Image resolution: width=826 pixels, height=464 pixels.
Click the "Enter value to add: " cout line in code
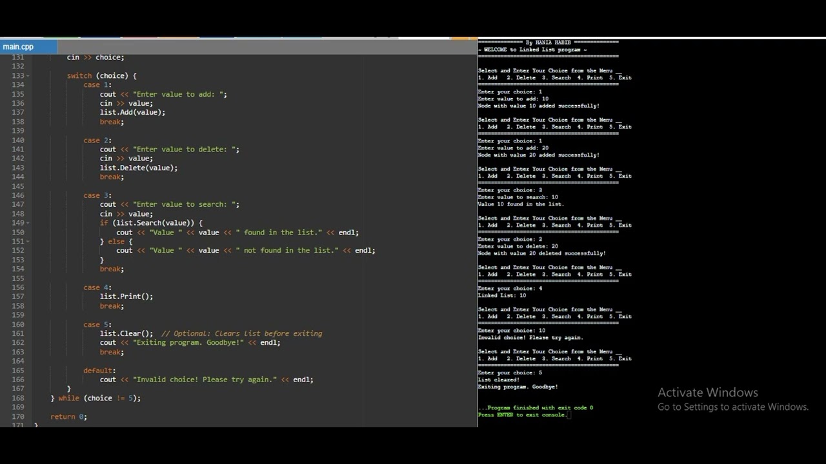(163, 94)
